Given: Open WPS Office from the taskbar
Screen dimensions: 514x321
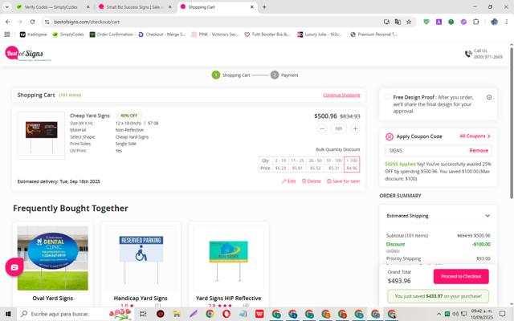Looking at the screenshot, I should point(259,314).
